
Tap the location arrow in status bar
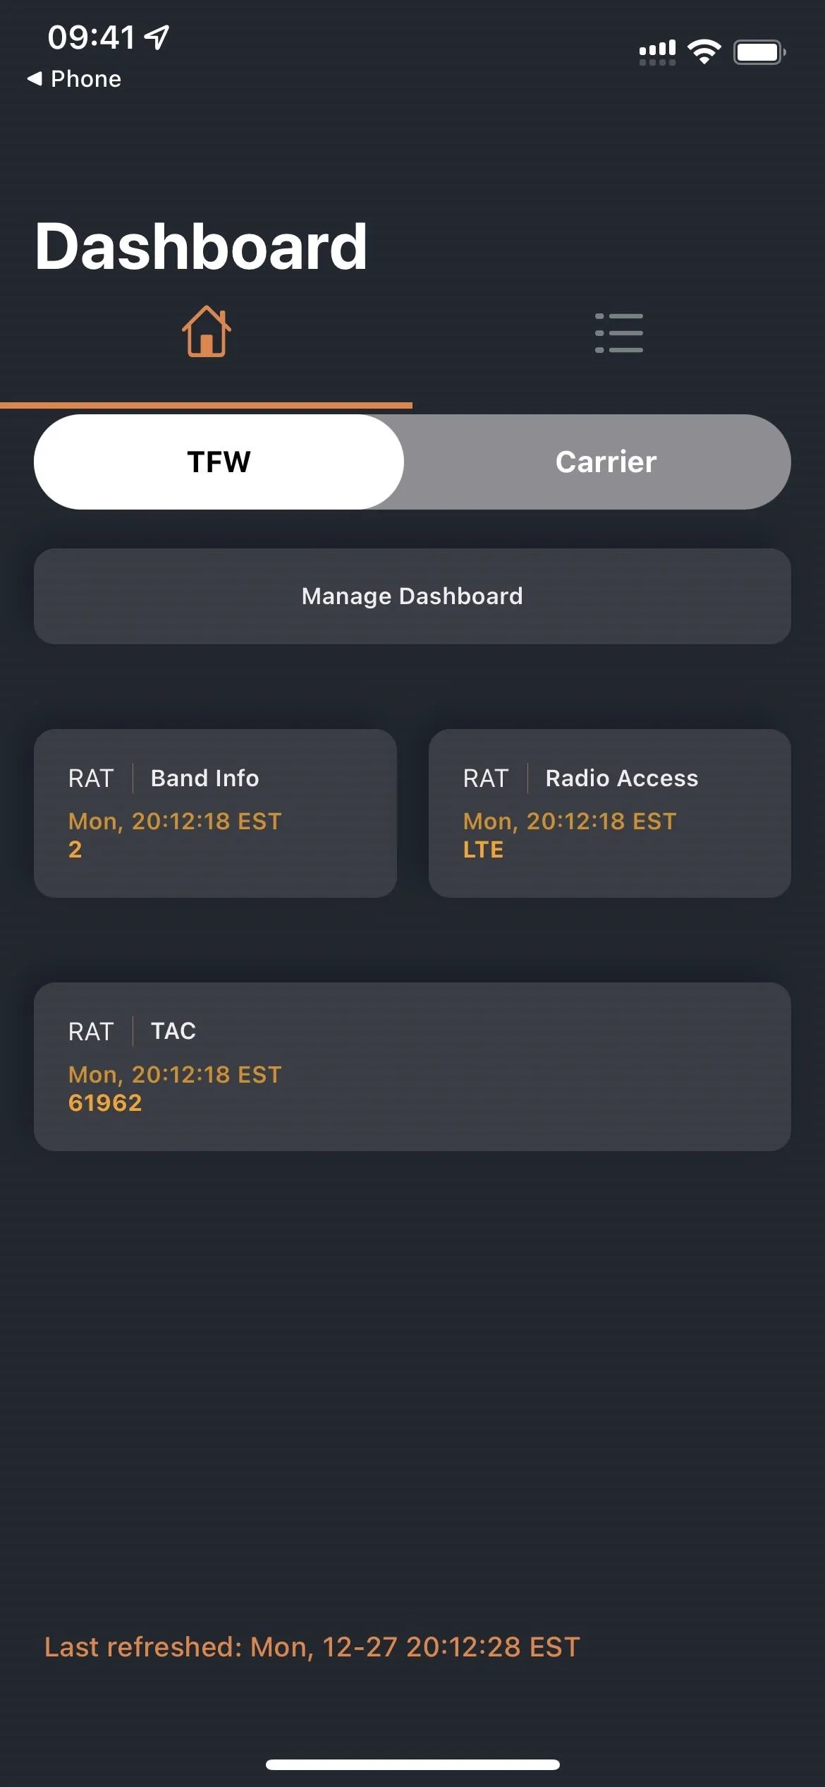pos(157,37)
